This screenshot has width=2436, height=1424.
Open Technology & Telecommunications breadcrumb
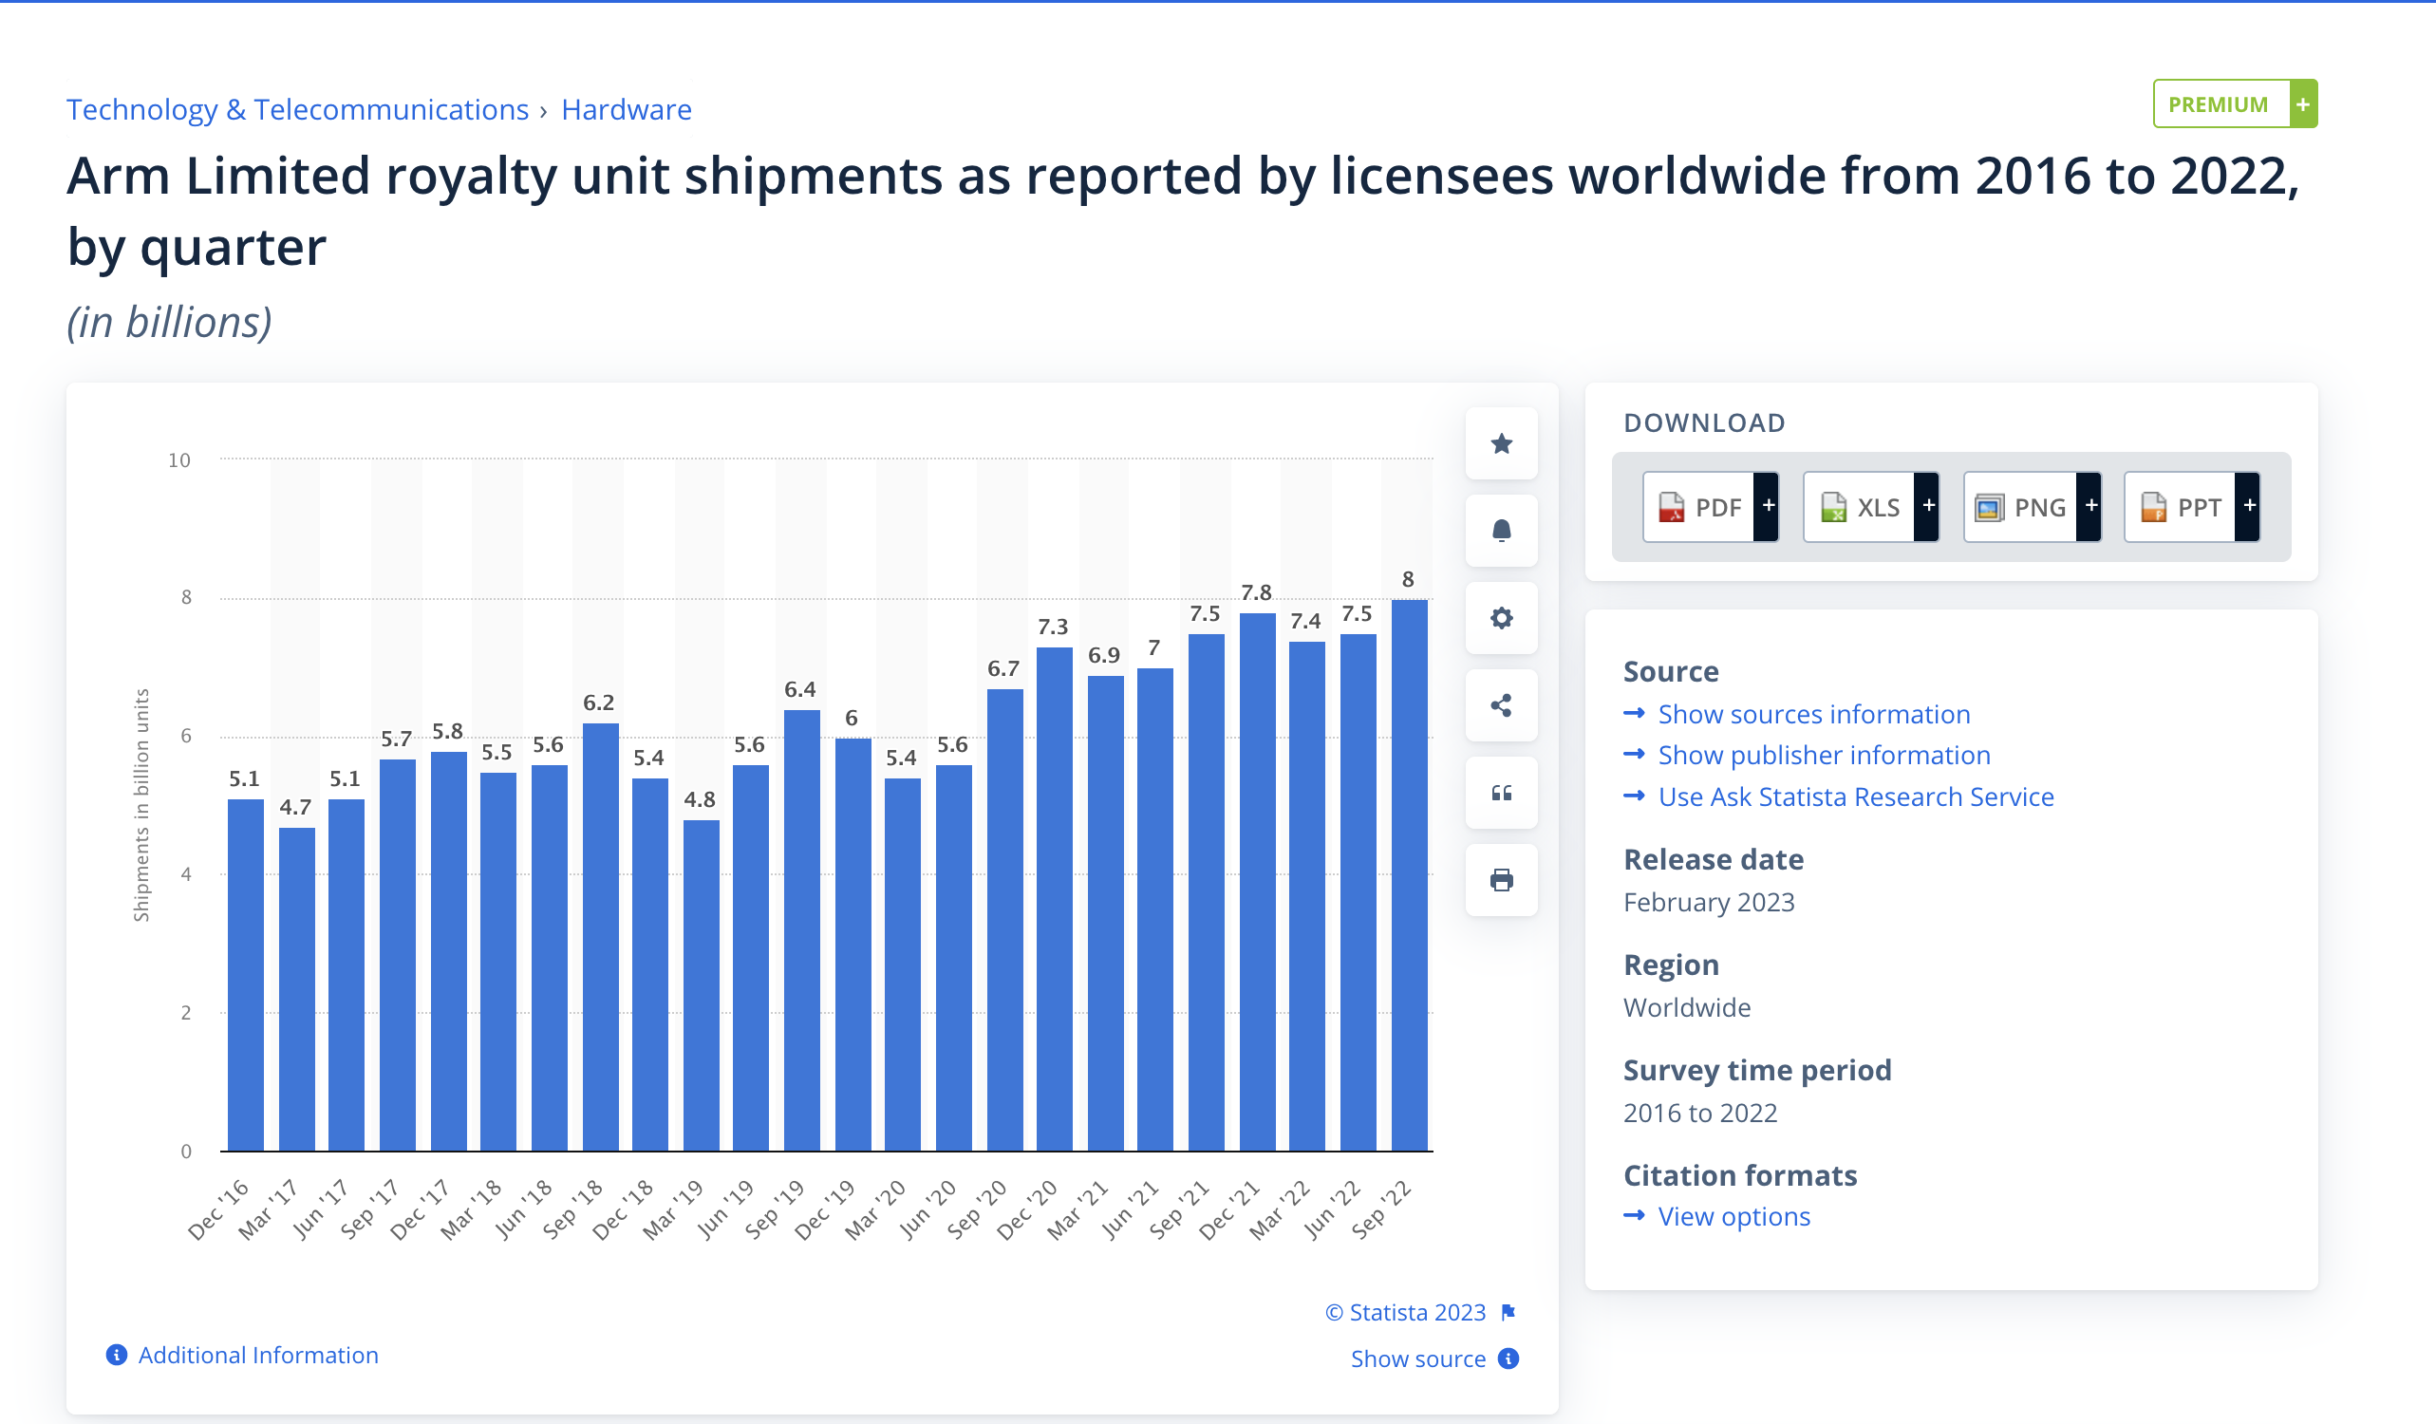(x=298, y=109)
